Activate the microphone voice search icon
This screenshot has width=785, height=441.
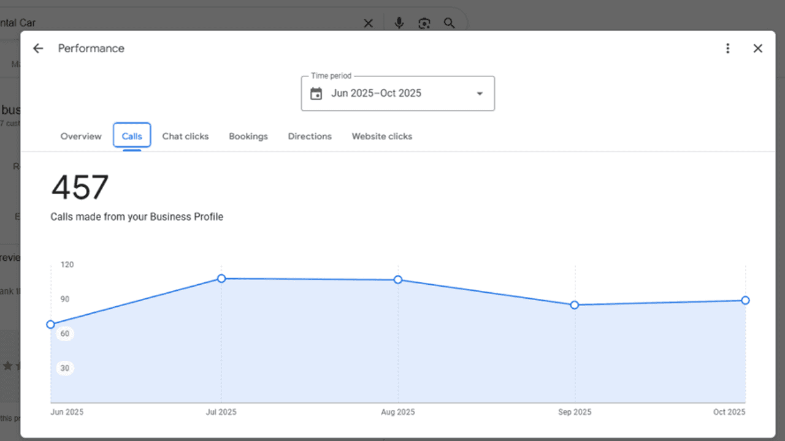(x=399, y=23)
